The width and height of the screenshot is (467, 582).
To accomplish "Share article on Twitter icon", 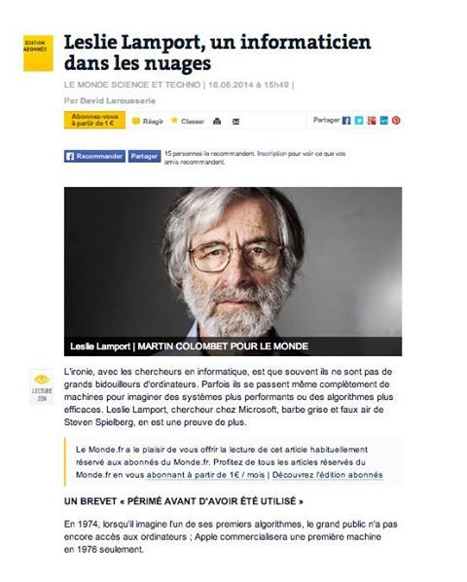I will [359, 121].
